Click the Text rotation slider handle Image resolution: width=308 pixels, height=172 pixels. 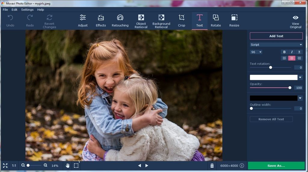[x=270, y=67]
